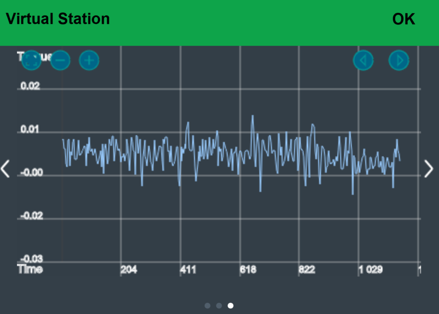Click the 1 029 time tick label
439x314 pixels.
tap(371, 270)
